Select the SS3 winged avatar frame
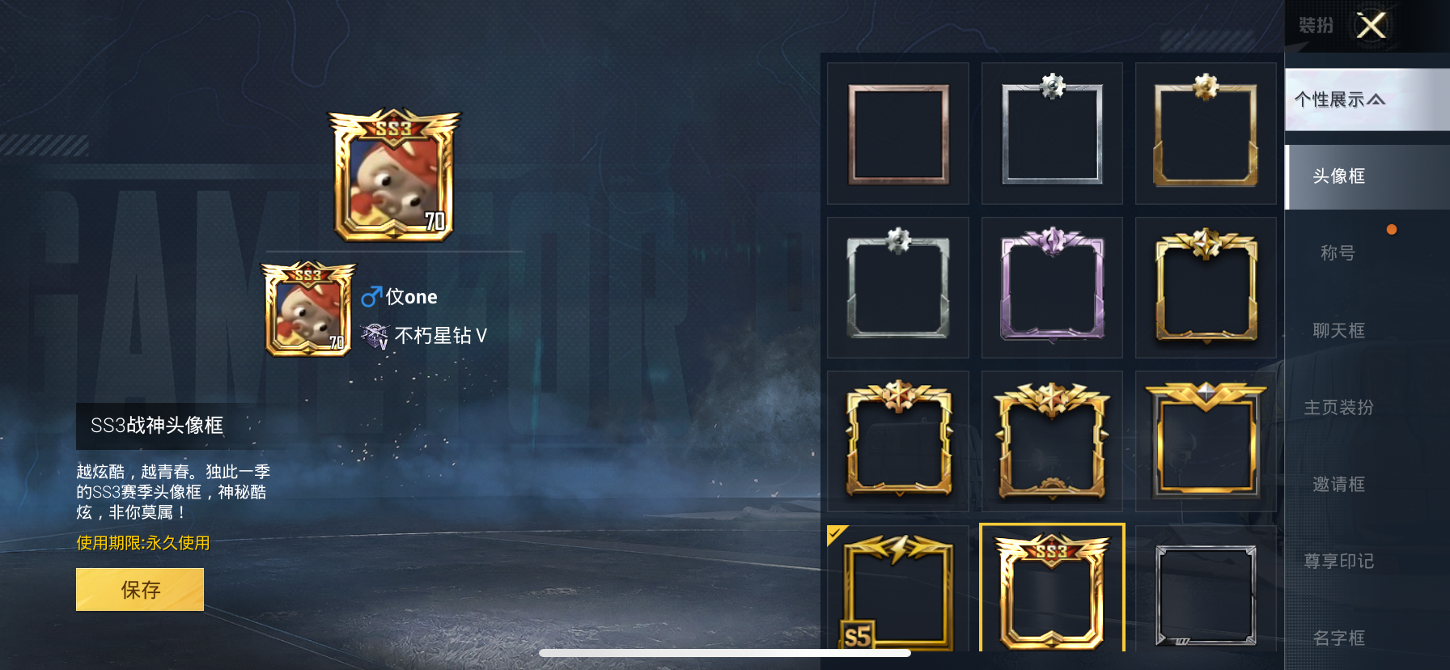Viewport: 1450px width, 670px height. pyautogui.click(x=1052, y=589)
